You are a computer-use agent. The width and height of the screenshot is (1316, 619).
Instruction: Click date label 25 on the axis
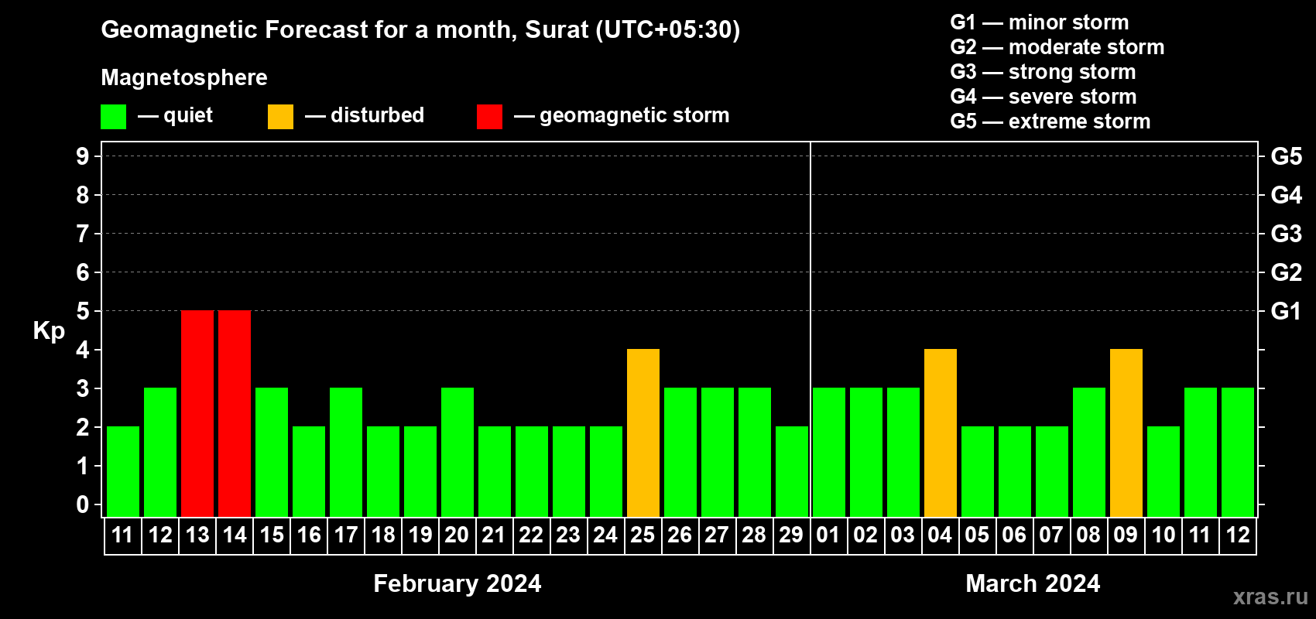click(643, 535)
